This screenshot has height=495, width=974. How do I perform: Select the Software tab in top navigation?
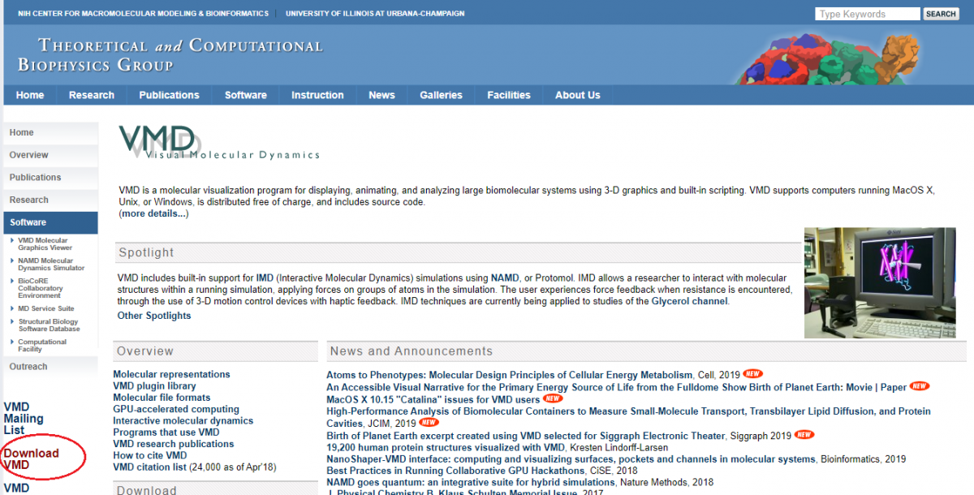tap(245, 95)
